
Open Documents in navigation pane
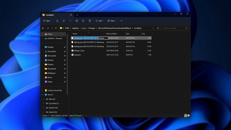tap(52, 56)
